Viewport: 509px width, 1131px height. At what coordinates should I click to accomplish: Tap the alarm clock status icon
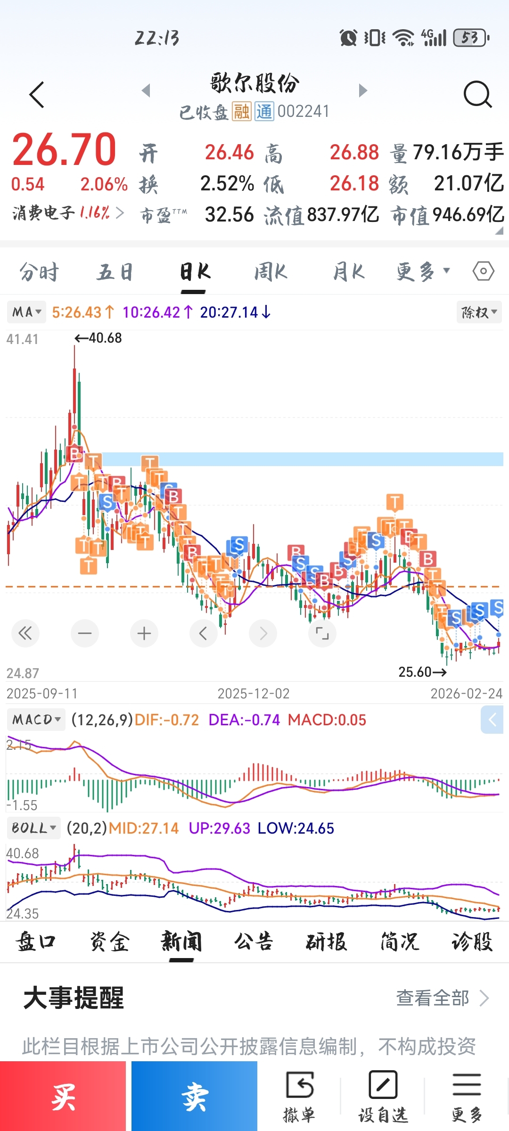click(x=348, y=38)
